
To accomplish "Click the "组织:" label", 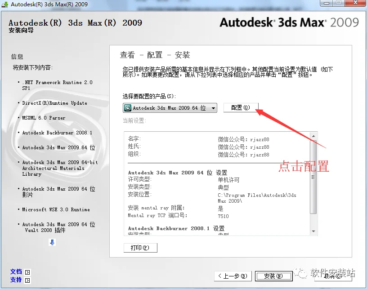I will click(134, 154).
